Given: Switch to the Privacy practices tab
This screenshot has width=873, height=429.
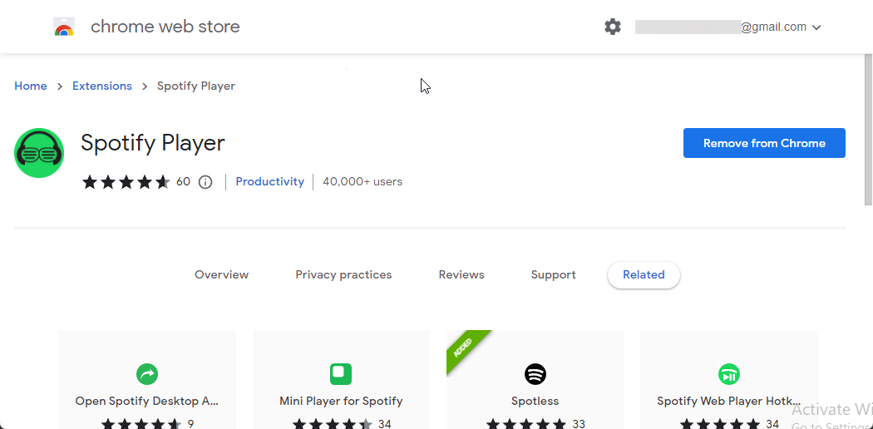Looking at the screenshot, I should coord(343,275).
